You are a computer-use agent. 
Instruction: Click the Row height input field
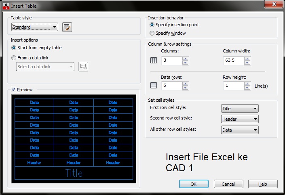pyautogui.click(x=234, y=86)
